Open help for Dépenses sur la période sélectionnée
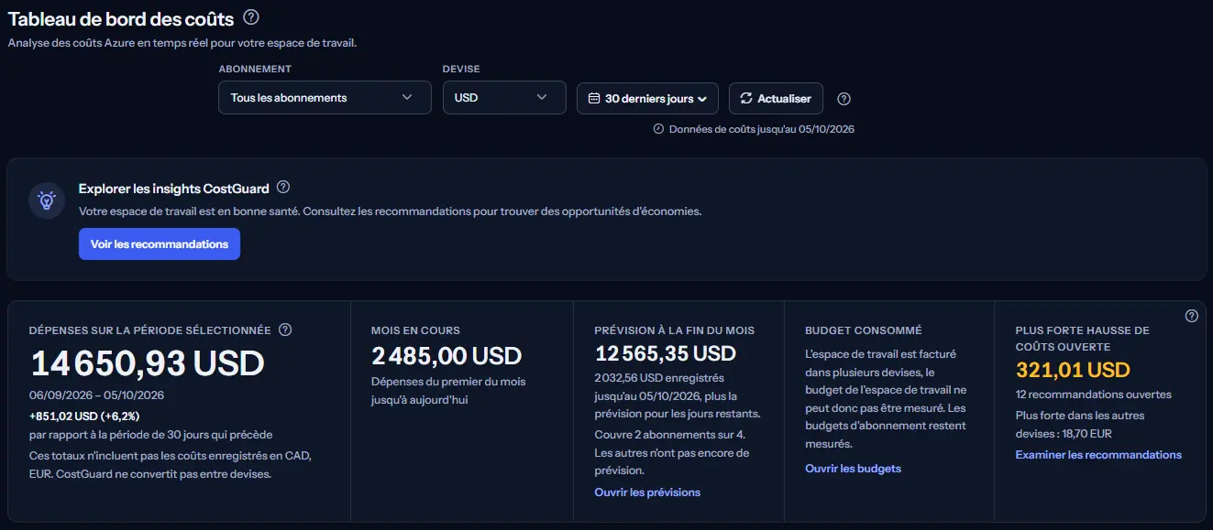The image size is (1213, 530). (285, 330)
